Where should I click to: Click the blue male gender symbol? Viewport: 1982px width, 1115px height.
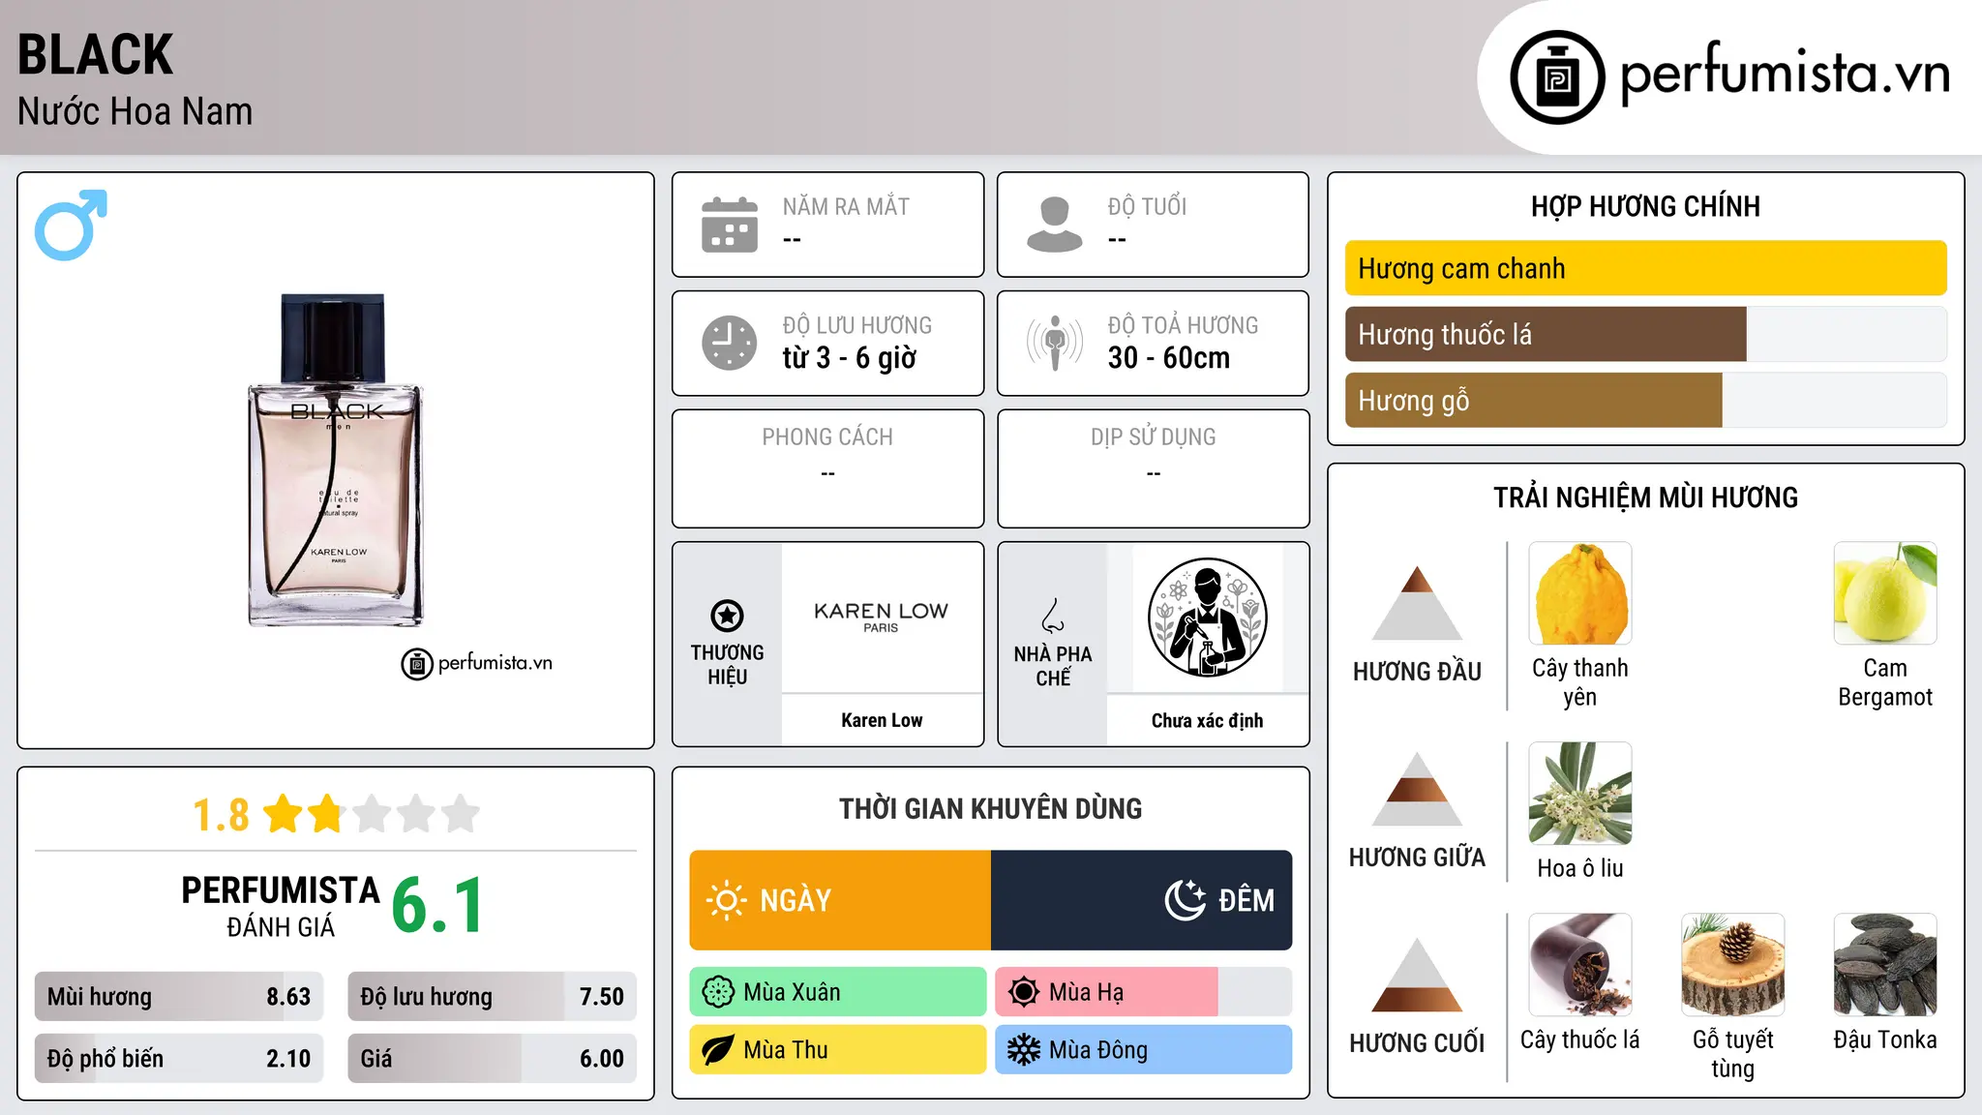click(x=71, y=225)
